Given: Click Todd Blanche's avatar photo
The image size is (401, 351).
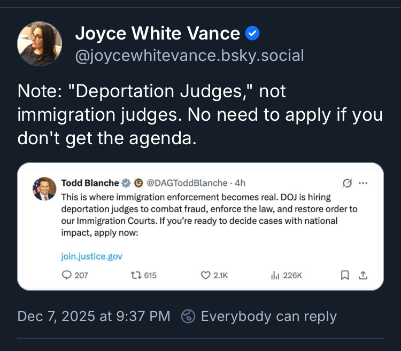Looking at the screenshot, I should point(44,188).
